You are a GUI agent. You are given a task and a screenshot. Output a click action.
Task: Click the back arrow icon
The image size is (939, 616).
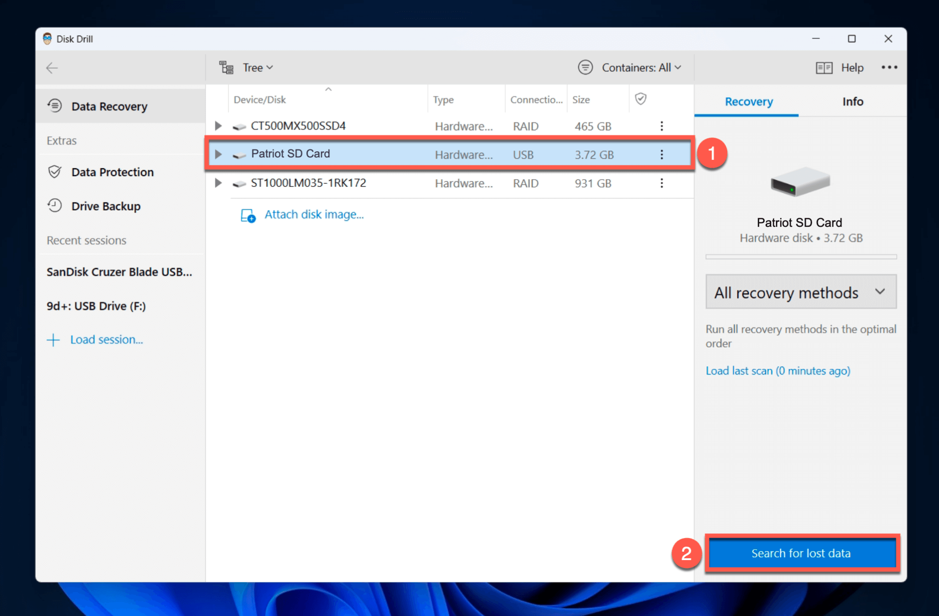[x=52, y=68]
